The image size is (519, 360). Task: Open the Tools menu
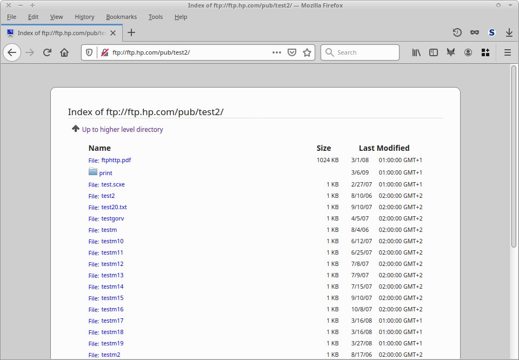coord(156,17)
